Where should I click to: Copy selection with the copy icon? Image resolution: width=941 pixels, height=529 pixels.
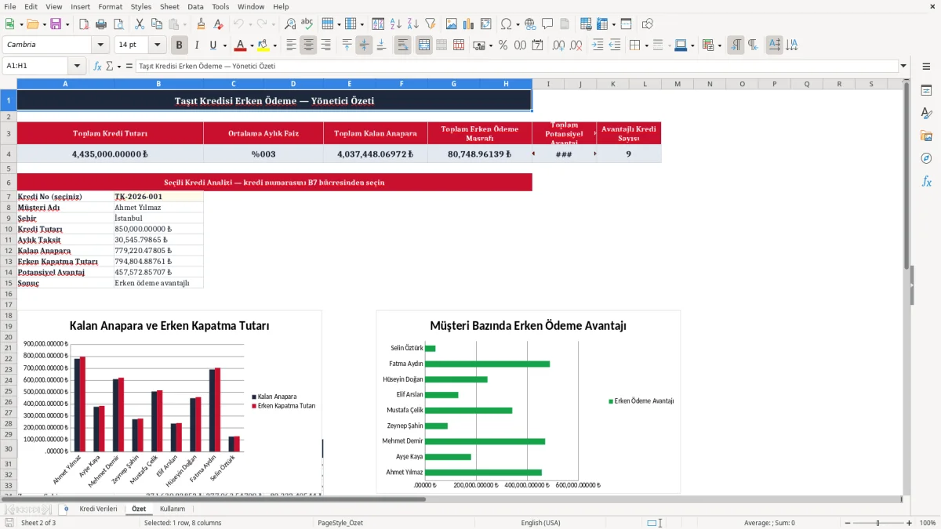[x=157, y=24]
